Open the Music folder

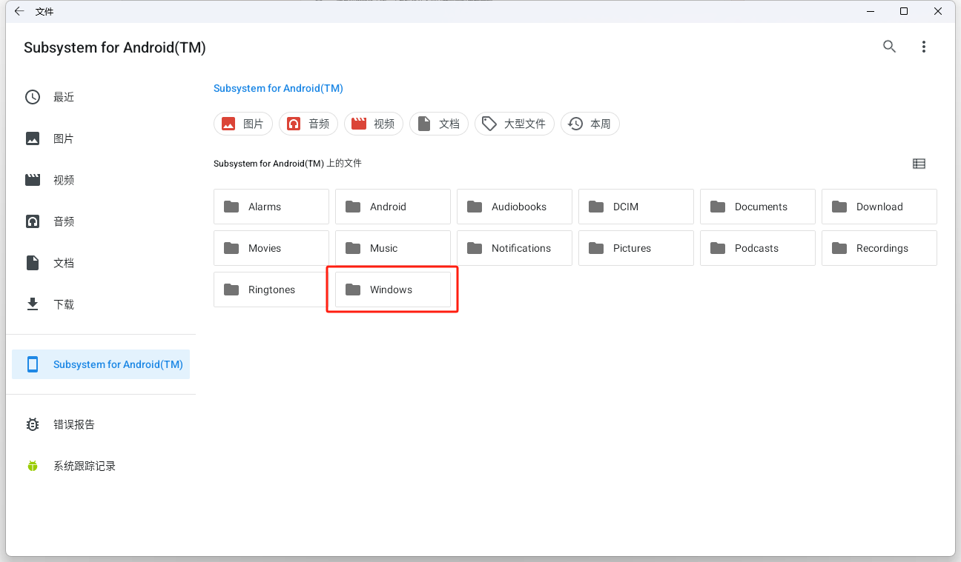[x=393, y=248]
